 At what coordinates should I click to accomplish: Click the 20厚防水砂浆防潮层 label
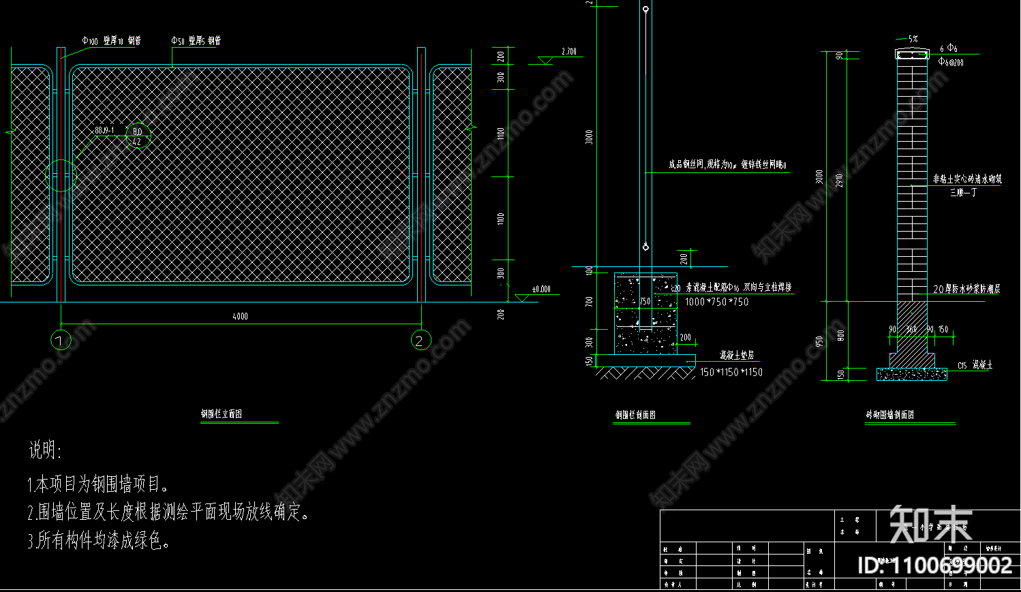click(x=966, y=290)
